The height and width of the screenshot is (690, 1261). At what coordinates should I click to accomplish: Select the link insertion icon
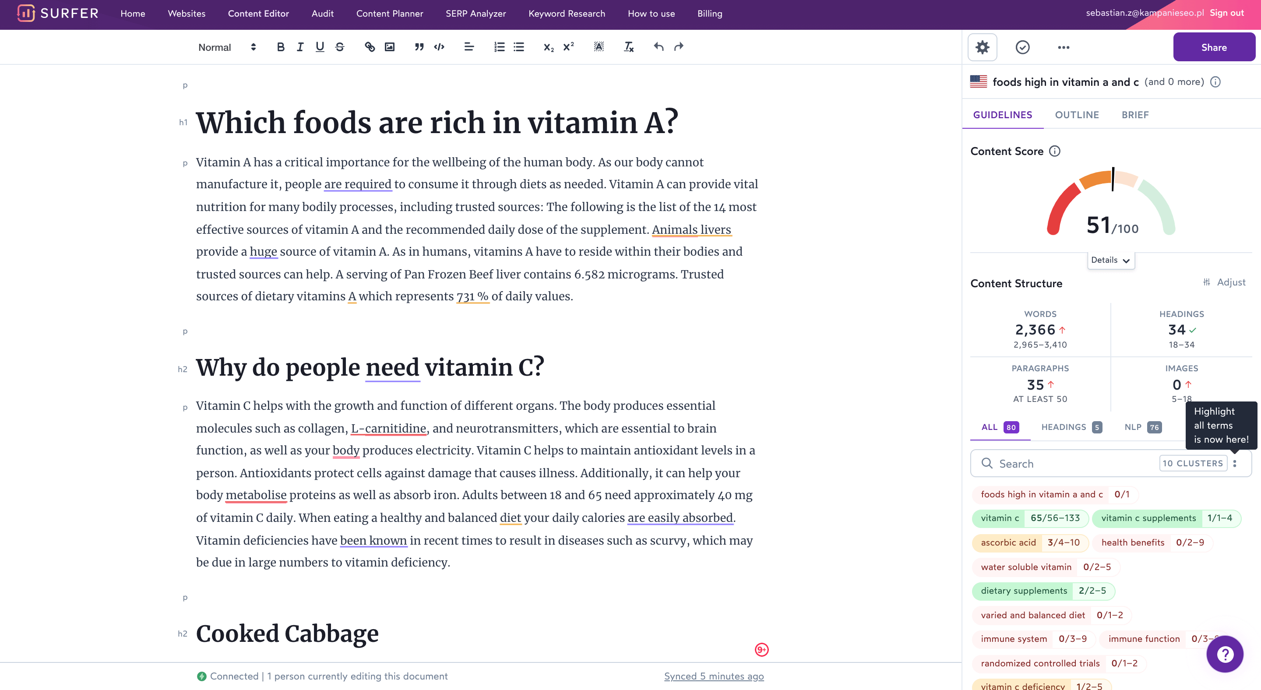pos(370,47)
